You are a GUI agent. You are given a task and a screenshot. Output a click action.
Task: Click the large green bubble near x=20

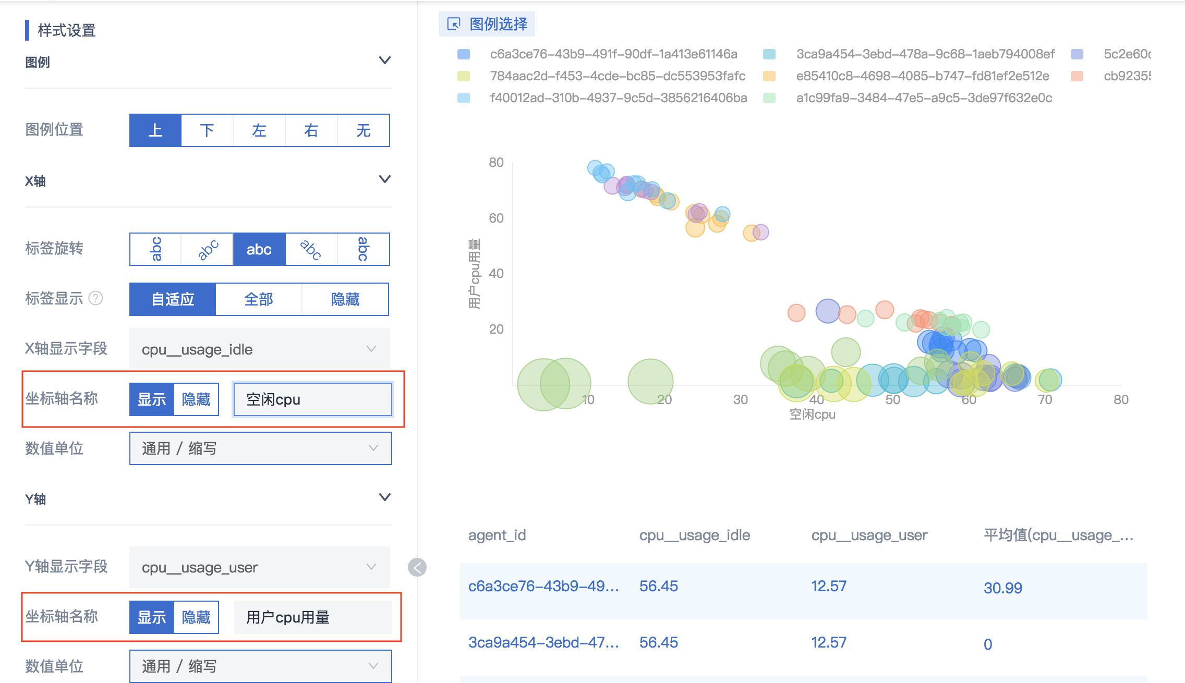click(x=650, y=382)
